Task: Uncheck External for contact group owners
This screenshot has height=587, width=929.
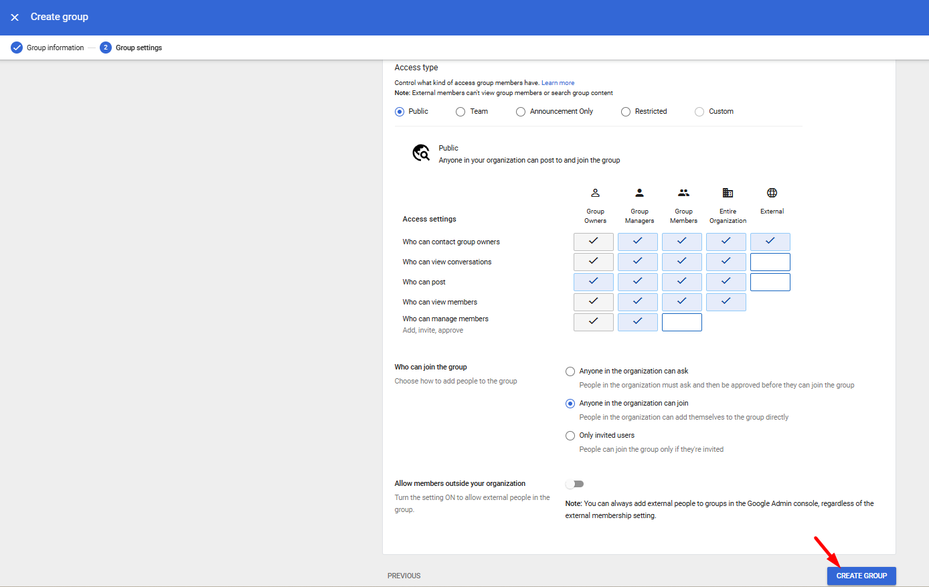Action: pos(770,242)
